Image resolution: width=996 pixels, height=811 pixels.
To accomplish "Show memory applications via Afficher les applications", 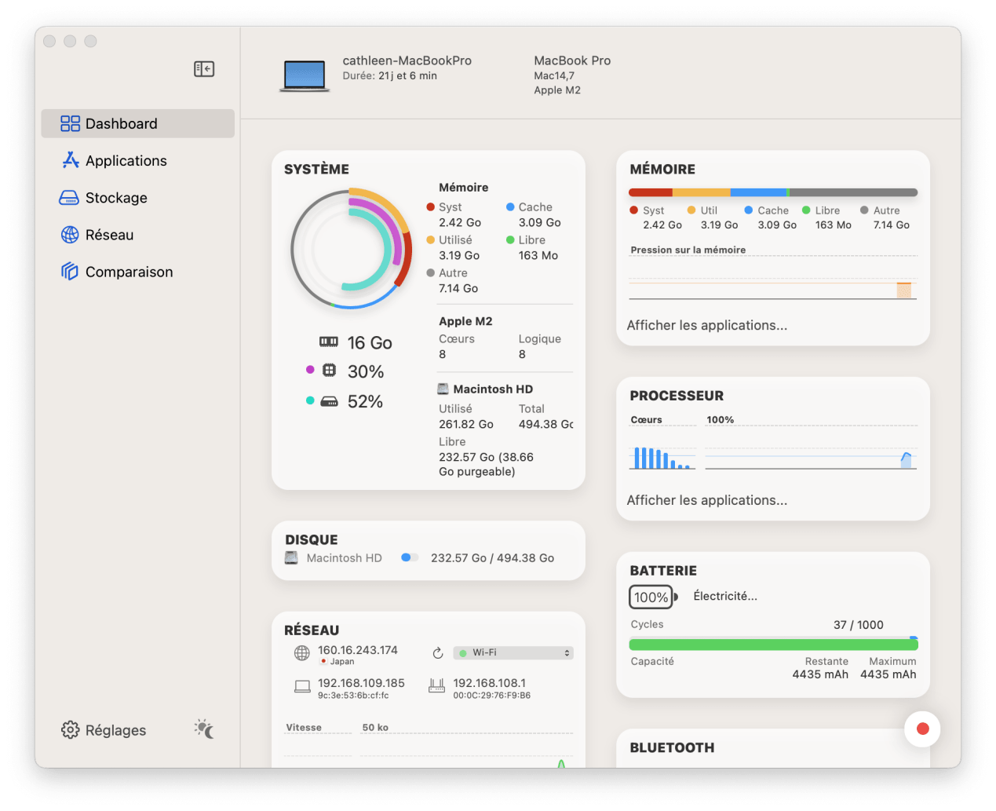I will click(x=706, y=325).
